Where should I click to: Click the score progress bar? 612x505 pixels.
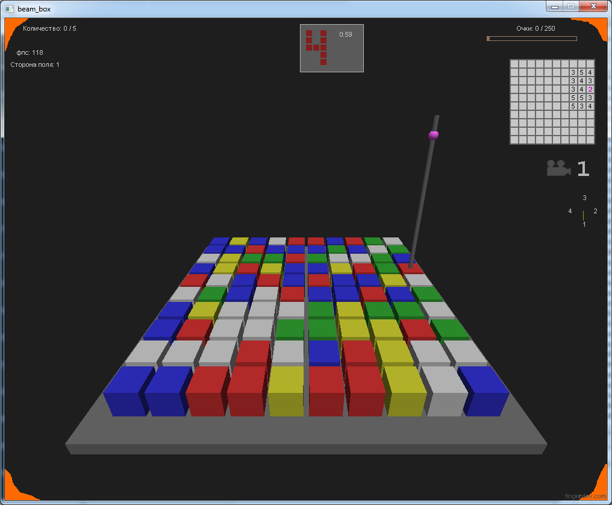pyautogui.click(x=531, y=39)
